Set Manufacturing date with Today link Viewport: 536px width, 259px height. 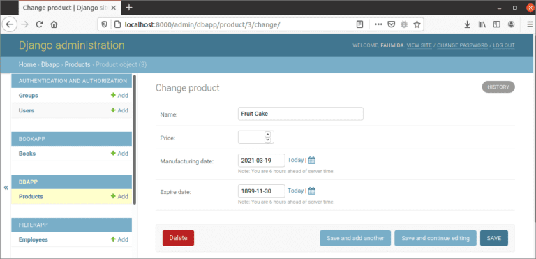pyautogui.click(x=295, y=160)
